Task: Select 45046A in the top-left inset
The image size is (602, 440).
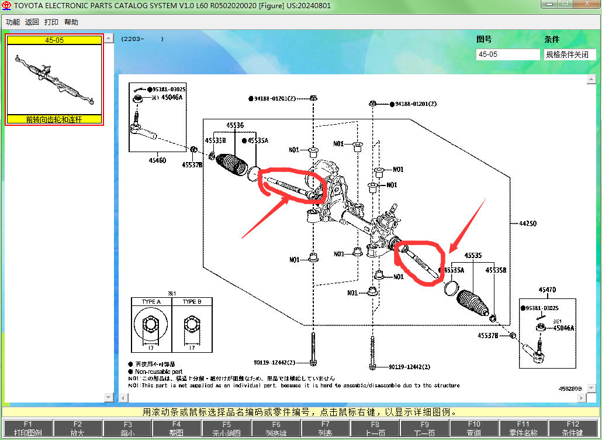Action: point(172,97)
